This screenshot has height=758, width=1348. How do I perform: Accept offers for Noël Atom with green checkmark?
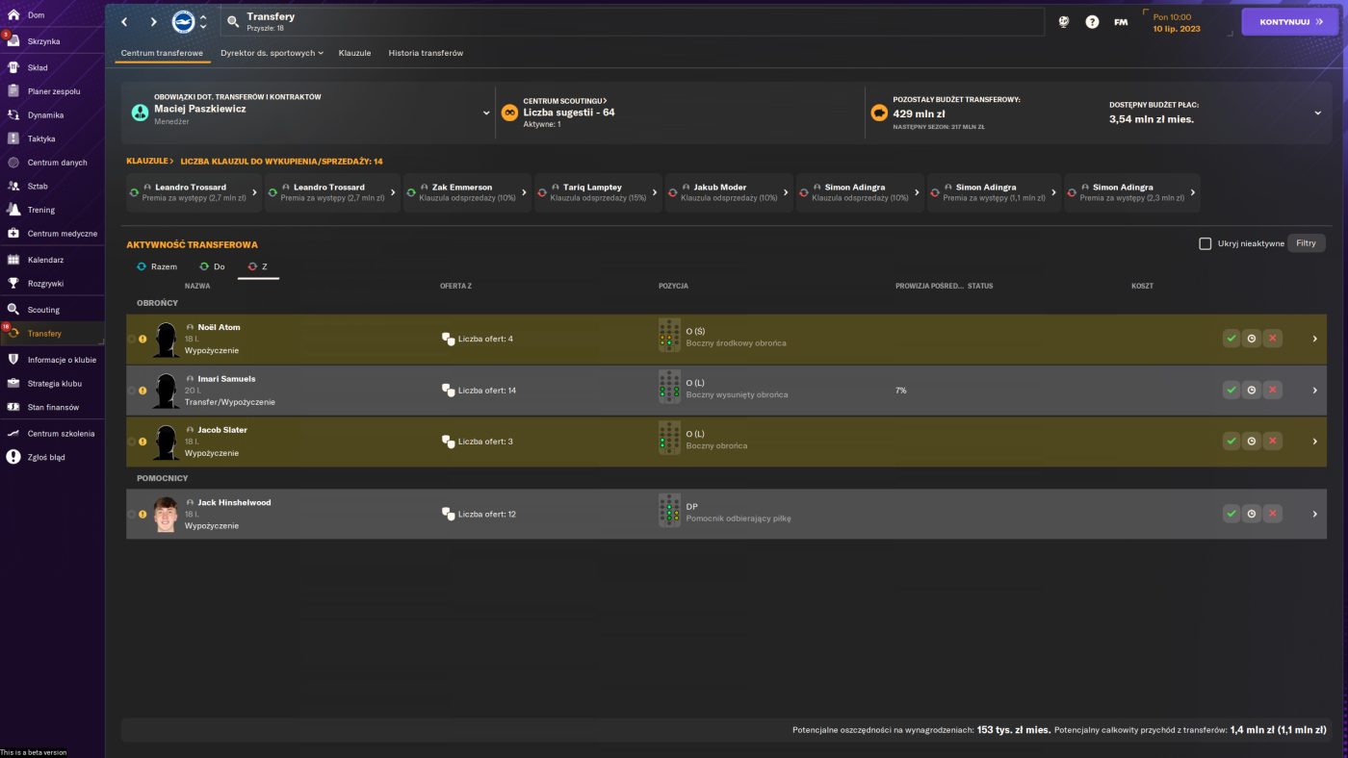[x=1231, y=339]
